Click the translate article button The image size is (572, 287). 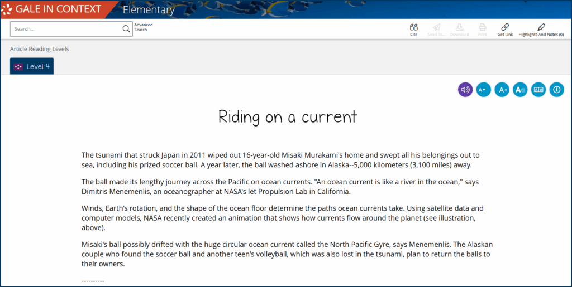coord(538,89)
